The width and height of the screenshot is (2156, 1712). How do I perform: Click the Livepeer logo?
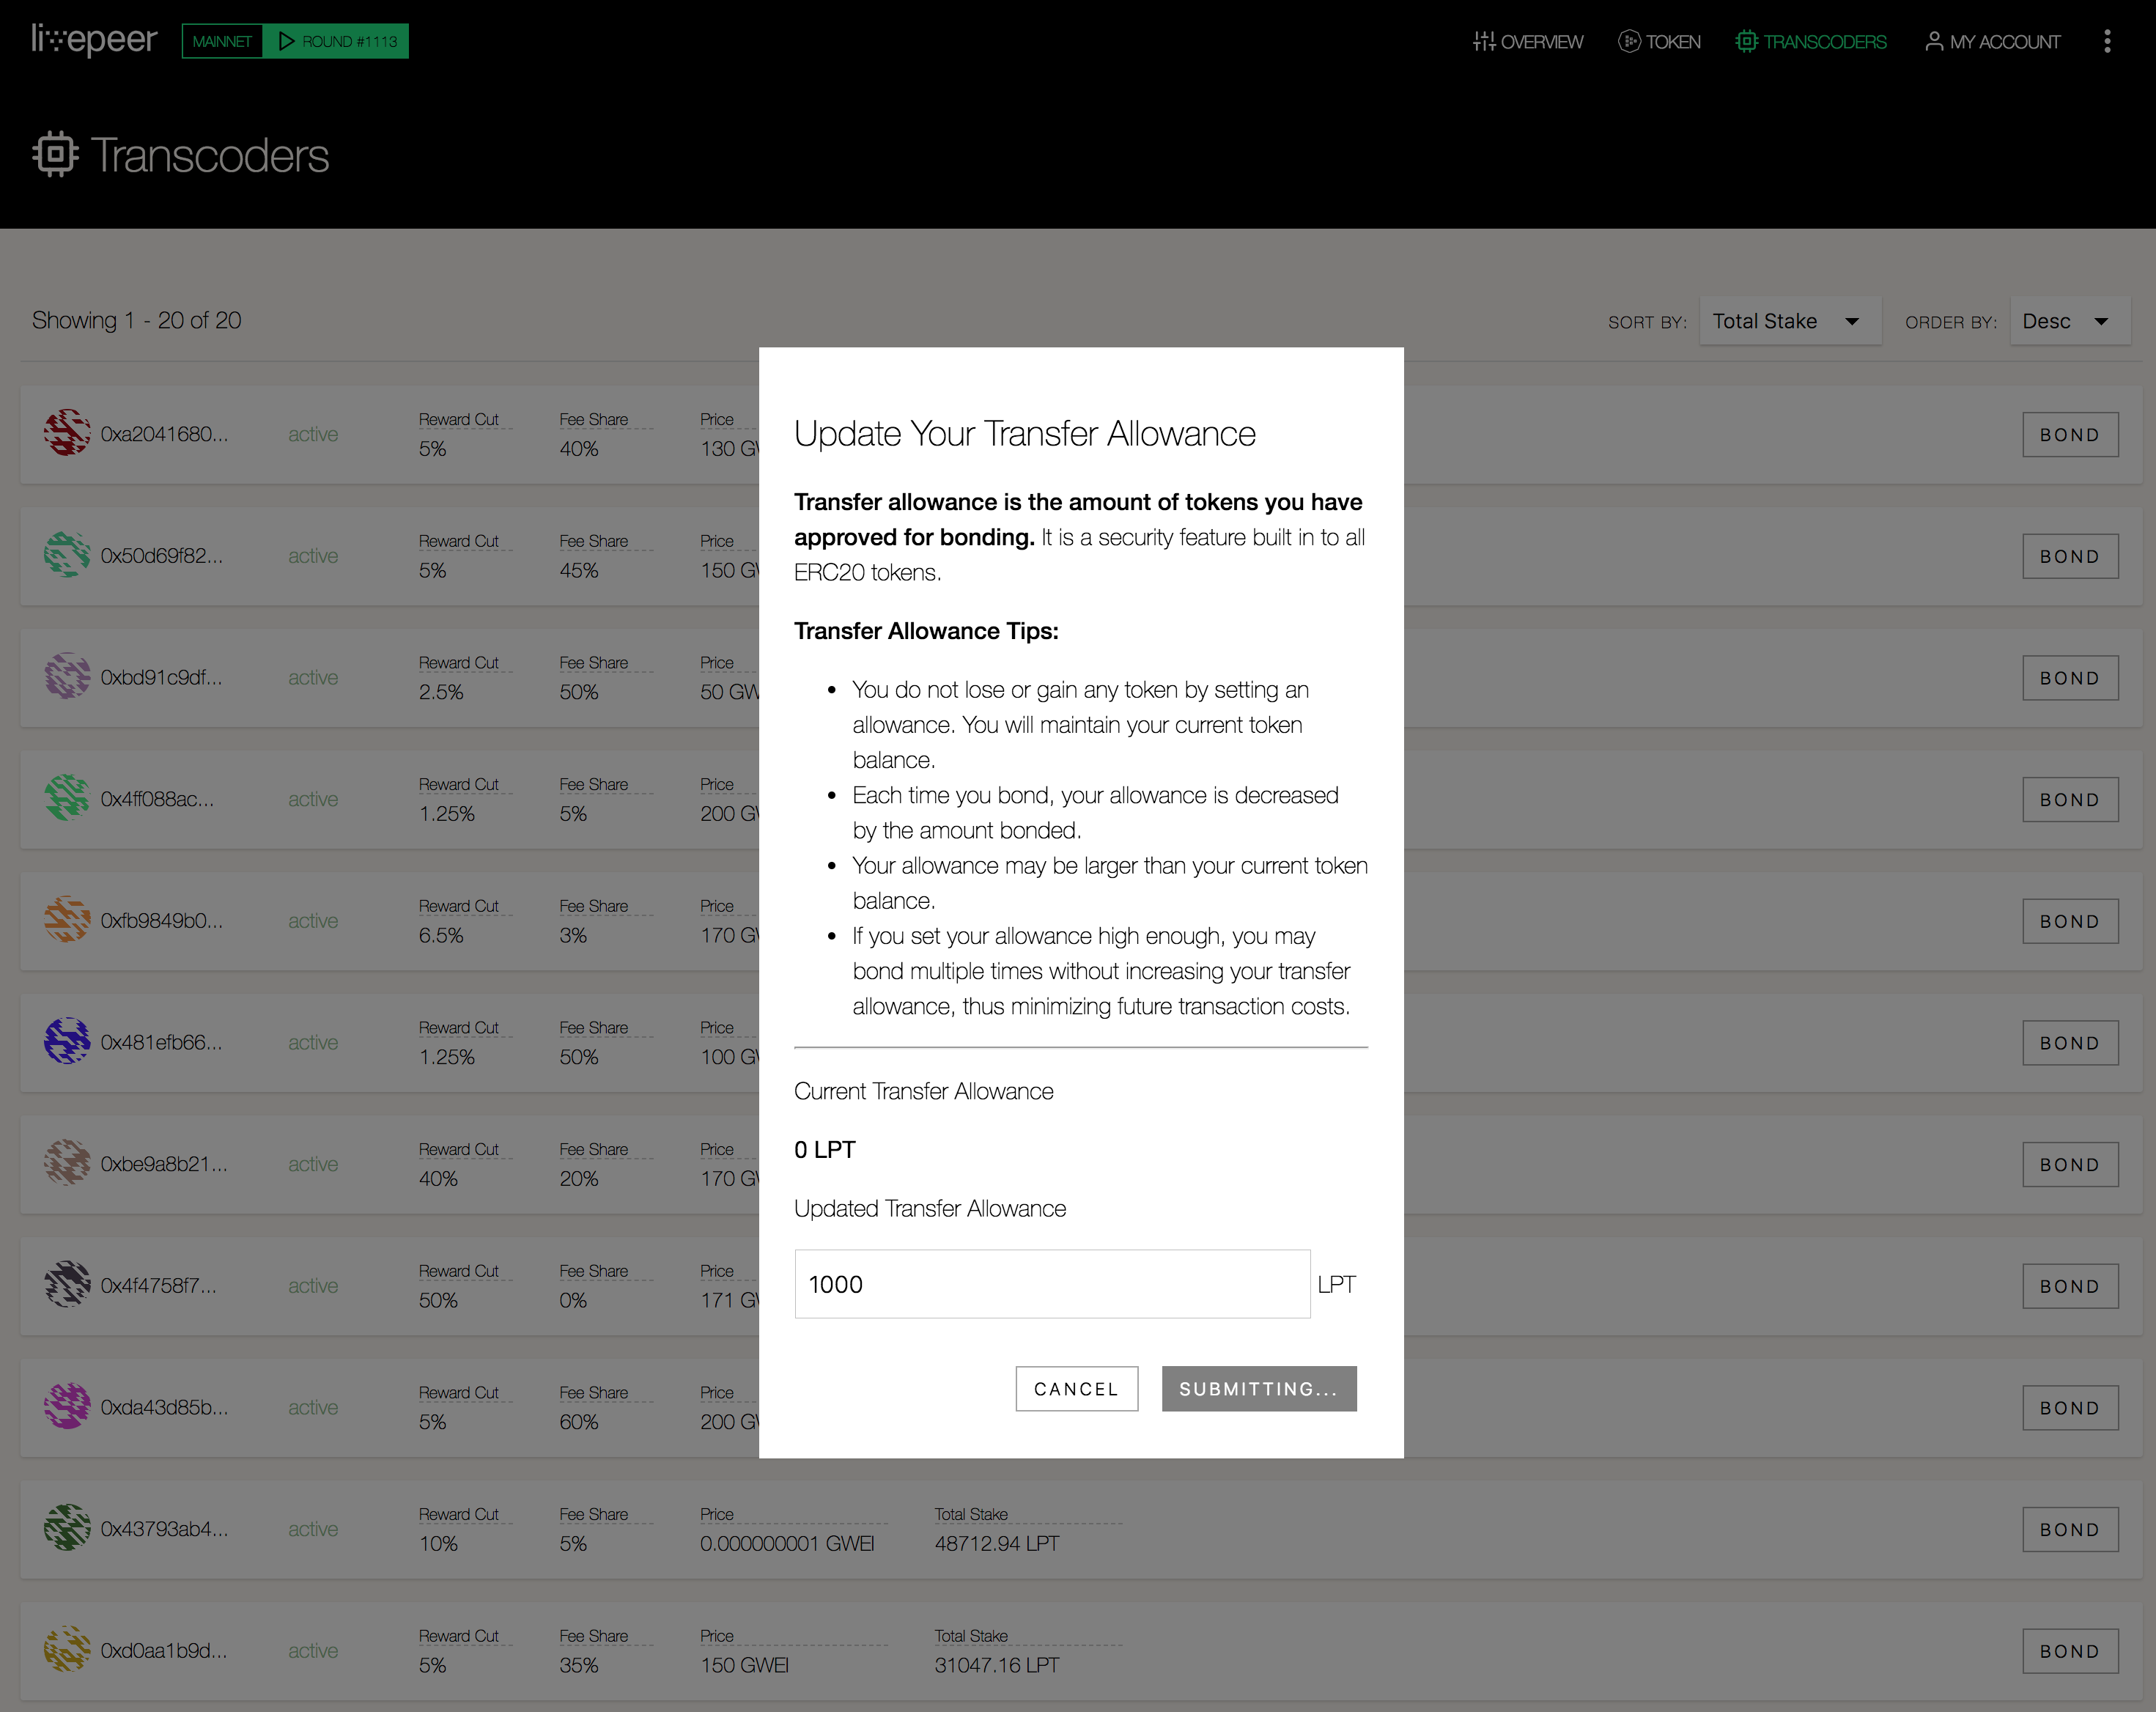[94, 40]
